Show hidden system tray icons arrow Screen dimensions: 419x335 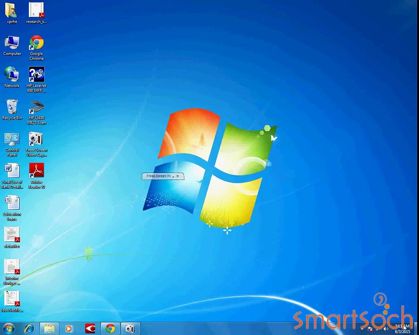[362, 329]
